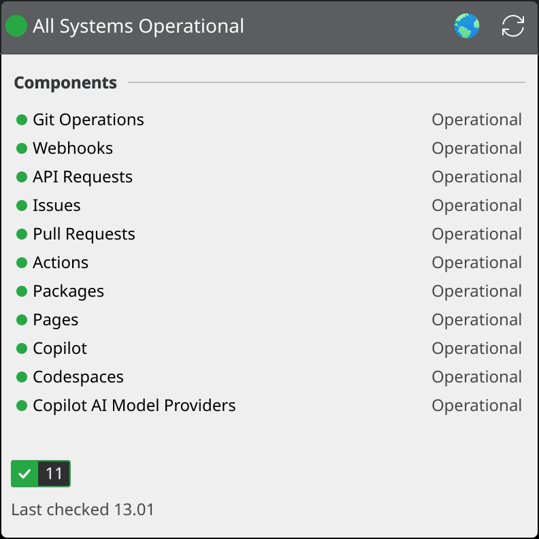Click the Components section heading
The width and height of the screenshot is (539, 539).
(65, 83)
